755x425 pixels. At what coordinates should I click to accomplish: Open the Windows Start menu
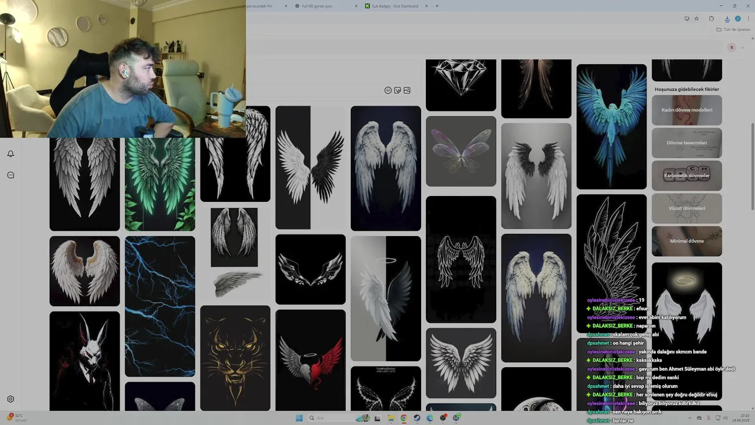point(299,418)
